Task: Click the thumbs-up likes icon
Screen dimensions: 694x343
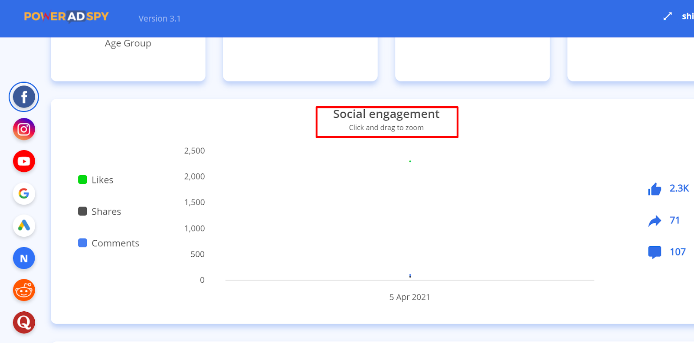Action: point(655,189)
